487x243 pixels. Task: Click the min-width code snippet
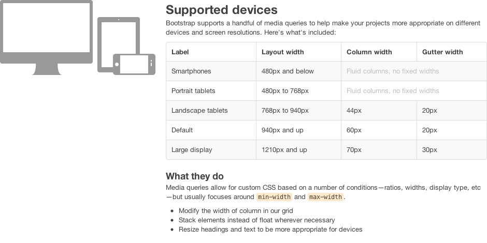coord(274,197)
